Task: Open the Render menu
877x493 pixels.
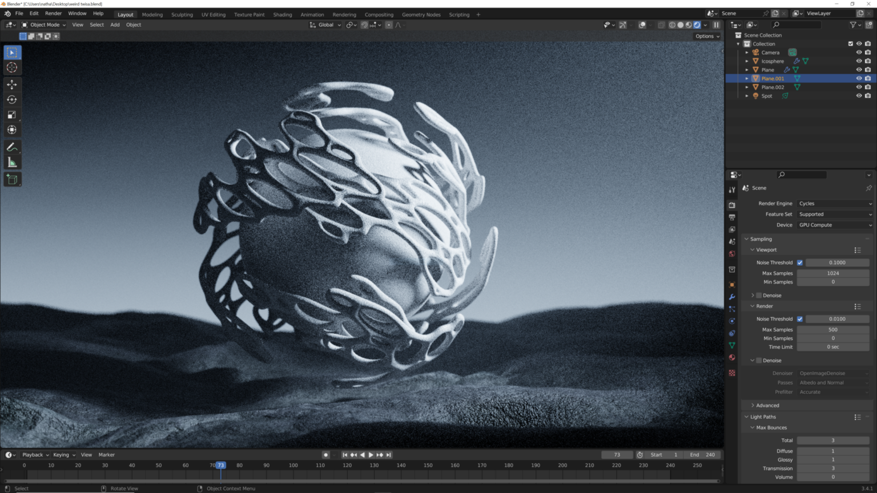Action: [53, 13]
